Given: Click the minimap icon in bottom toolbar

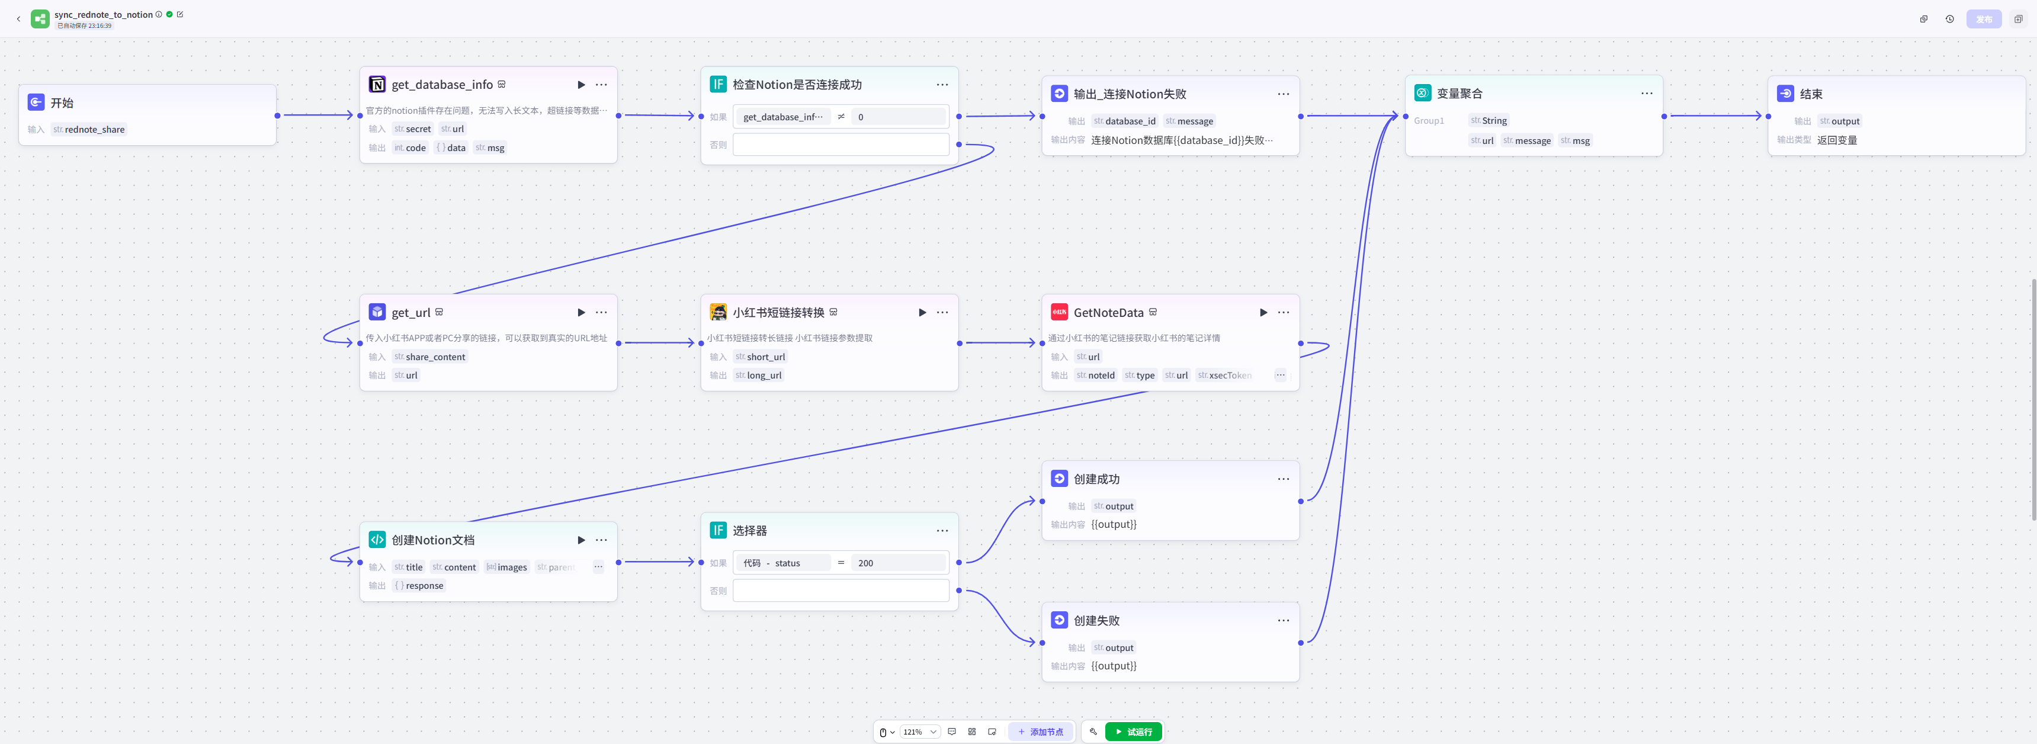Looking at the screenshot, I should click(992, 732).
